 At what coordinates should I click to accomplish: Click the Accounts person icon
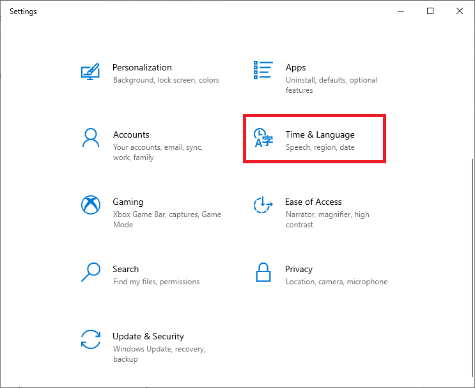[x=91, y=138]
